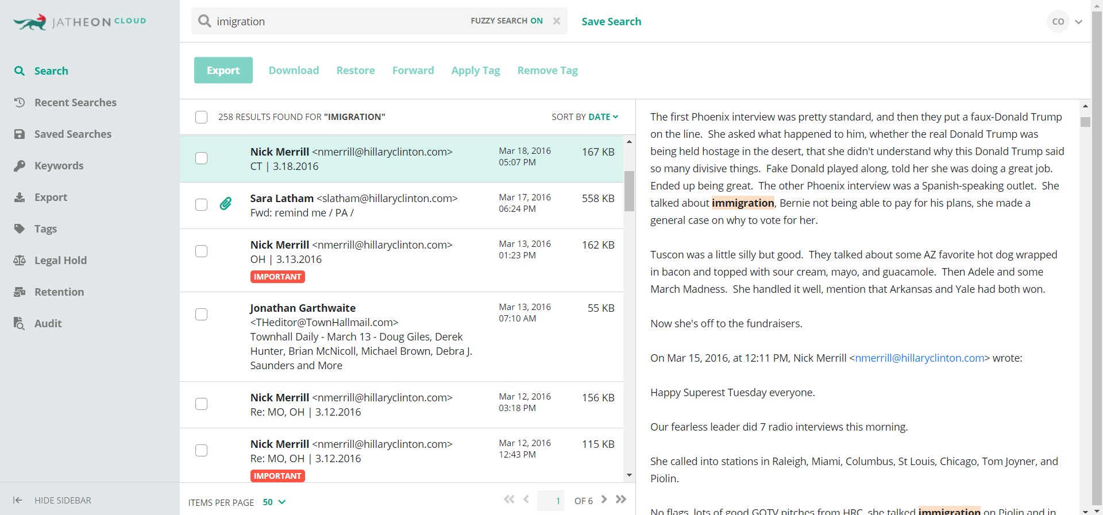Jump to last results page

[621, 499]
